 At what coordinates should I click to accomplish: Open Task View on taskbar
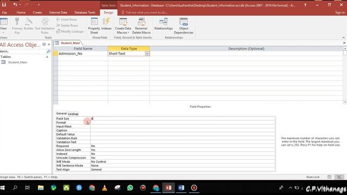(x=28, y=188)
